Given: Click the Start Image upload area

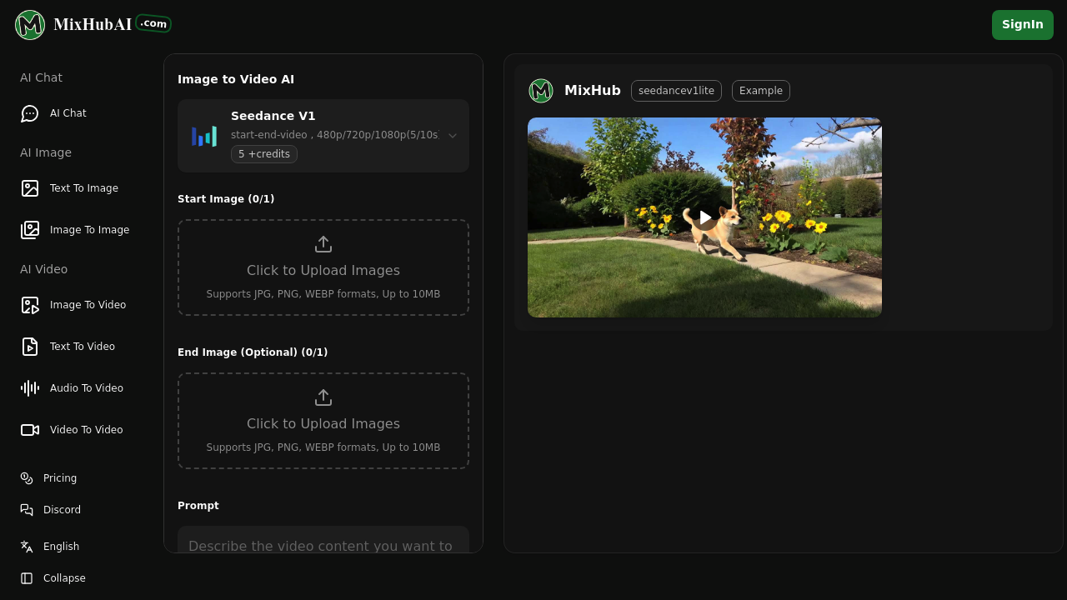Looking at the screenshot, I should (x=323, y=267).
